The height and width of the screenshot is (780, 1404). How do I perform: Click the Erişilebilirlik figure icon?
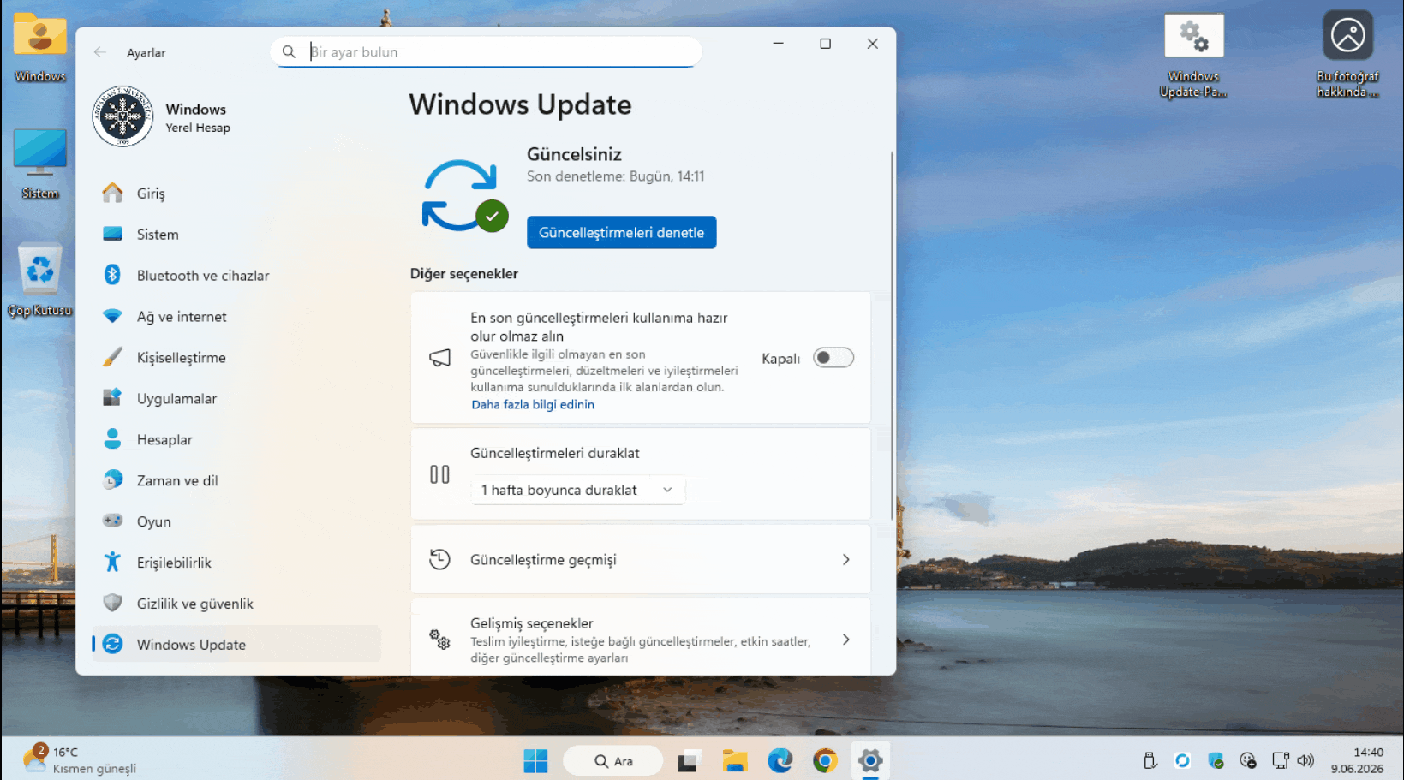112,562
